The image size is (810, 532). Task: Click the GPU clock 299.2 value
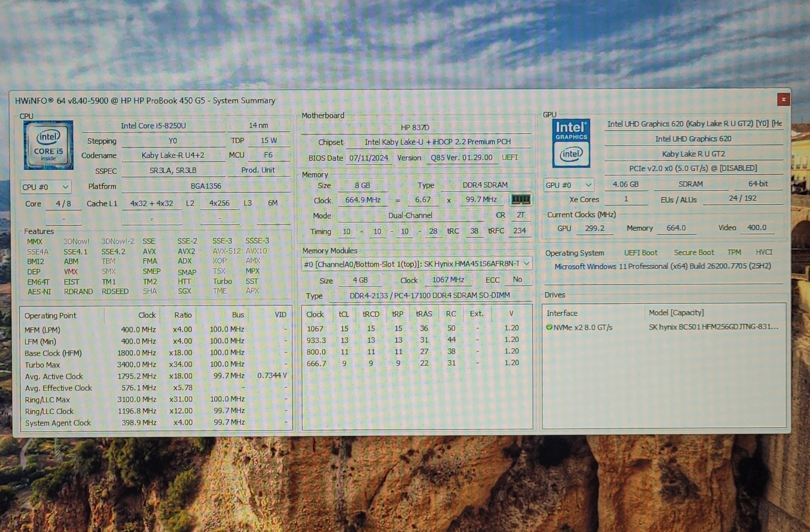tap(595, 228)
